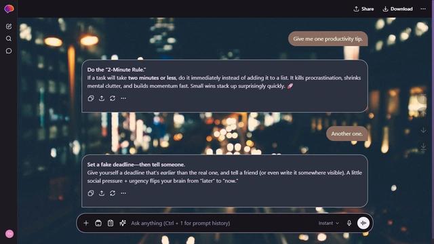Open the user avatar in the sidebar

coord(9,234)
